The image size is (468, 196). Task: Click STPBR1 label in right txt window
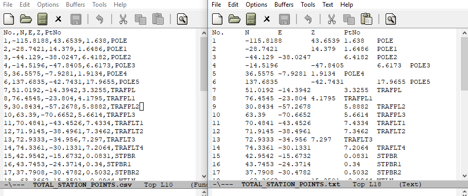pyautogui.click(x=389, y=164)
